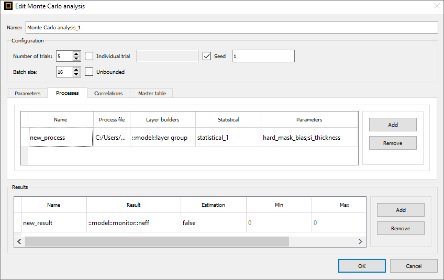
Task: Enable the Unbounded checkbox
Action: [x=89, y=72]
